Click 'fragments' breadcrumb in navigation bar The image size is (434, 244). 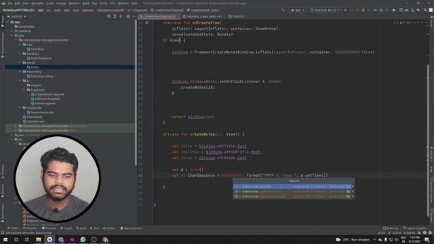(x=140, y=10)
